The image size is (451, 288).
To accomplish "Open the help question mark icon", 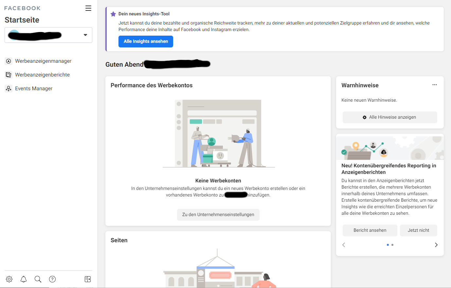I will pos(52,279).
